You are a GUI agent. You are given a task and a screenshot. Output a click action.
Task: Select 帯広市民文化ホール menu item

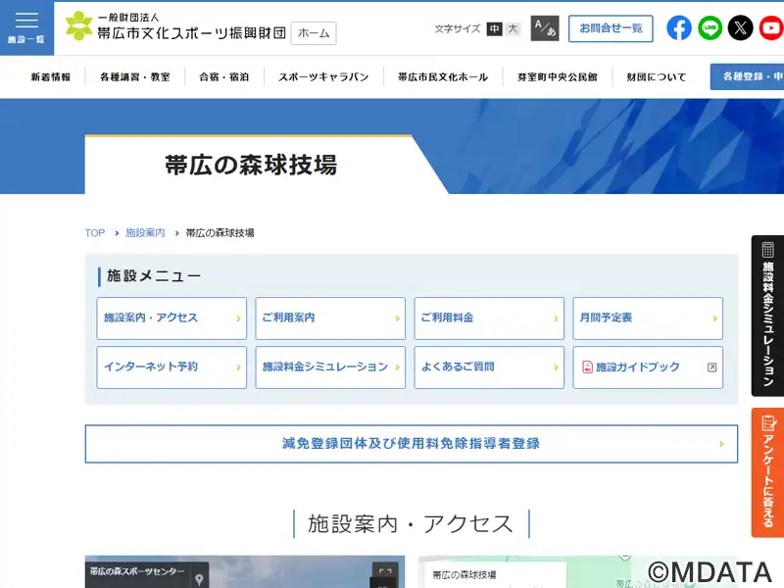tap(442, 76)
